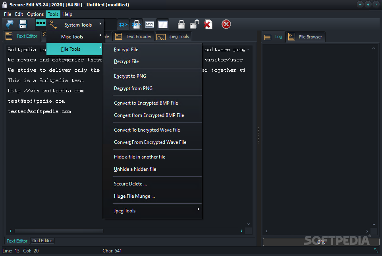Click the editor horizontal scrollbar thumb
Image resolution: width=382 pixels, height=256 pixels.
59,231
